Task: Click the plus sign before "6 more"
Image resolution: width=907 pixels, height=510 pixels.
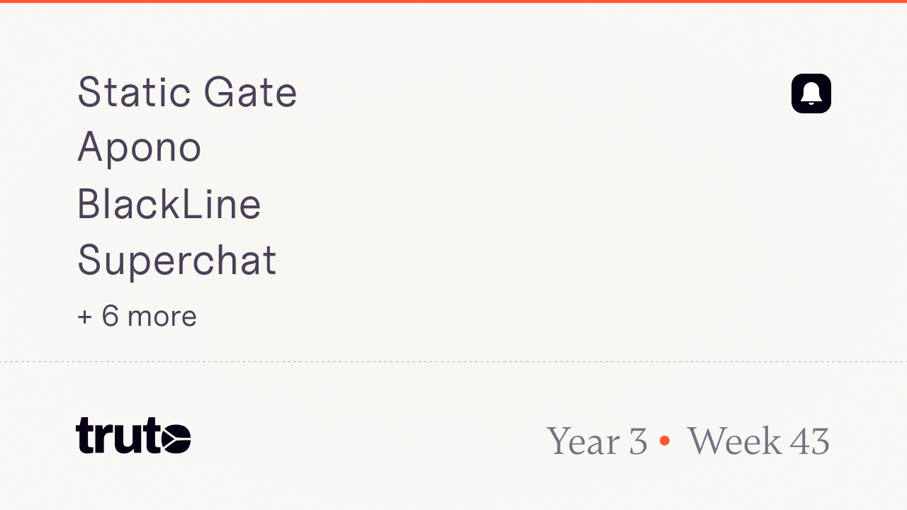Action: 85,317
